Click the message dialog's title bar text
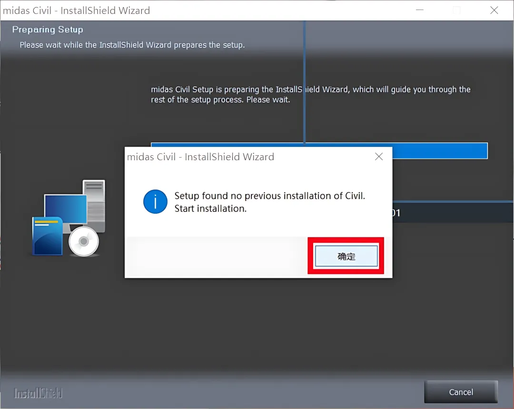The width and height of the screenshot is (514, 409). point(200,157)
